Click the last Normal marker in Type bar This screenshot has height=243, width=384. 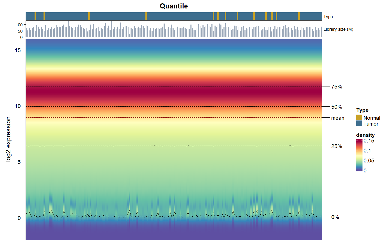(299, 16)
